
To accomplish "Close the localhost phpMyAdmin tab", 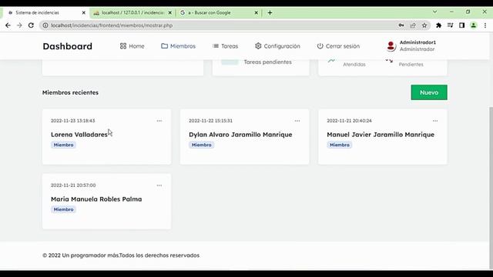I will click(169, 12).
